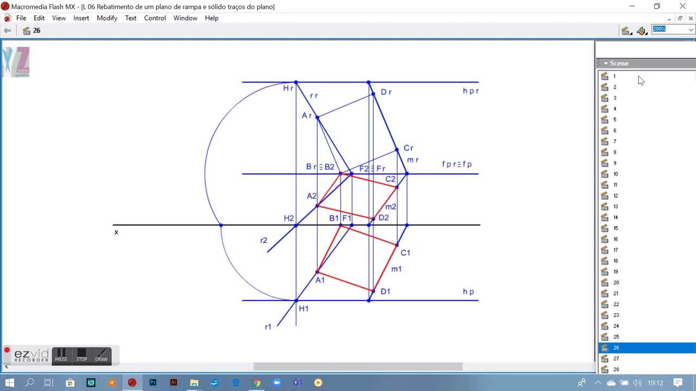Select scene 1 in Scene panel
This screenshot has width=696, height=391.
[647, 76]
